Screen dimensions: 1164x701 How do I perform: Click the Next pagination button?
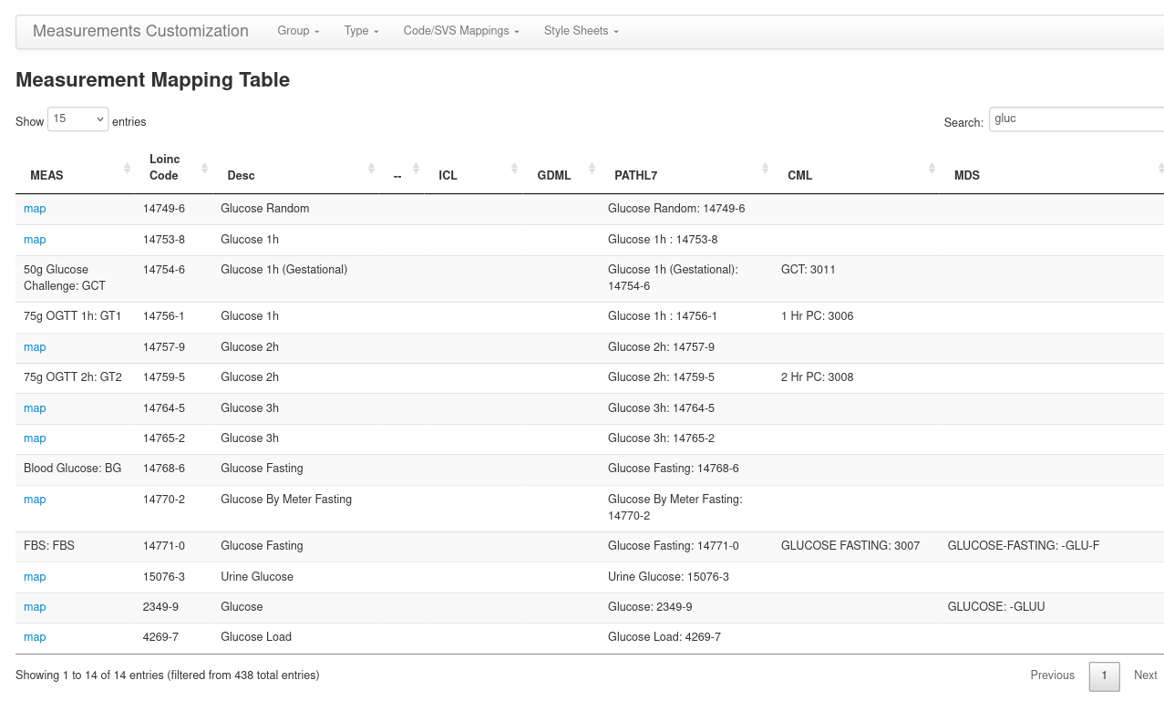click(1145, 675)
